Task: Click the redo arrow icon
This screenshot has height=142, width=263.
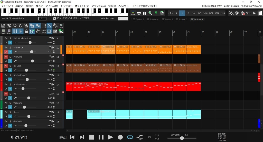Action: click(x=21, y=25)
